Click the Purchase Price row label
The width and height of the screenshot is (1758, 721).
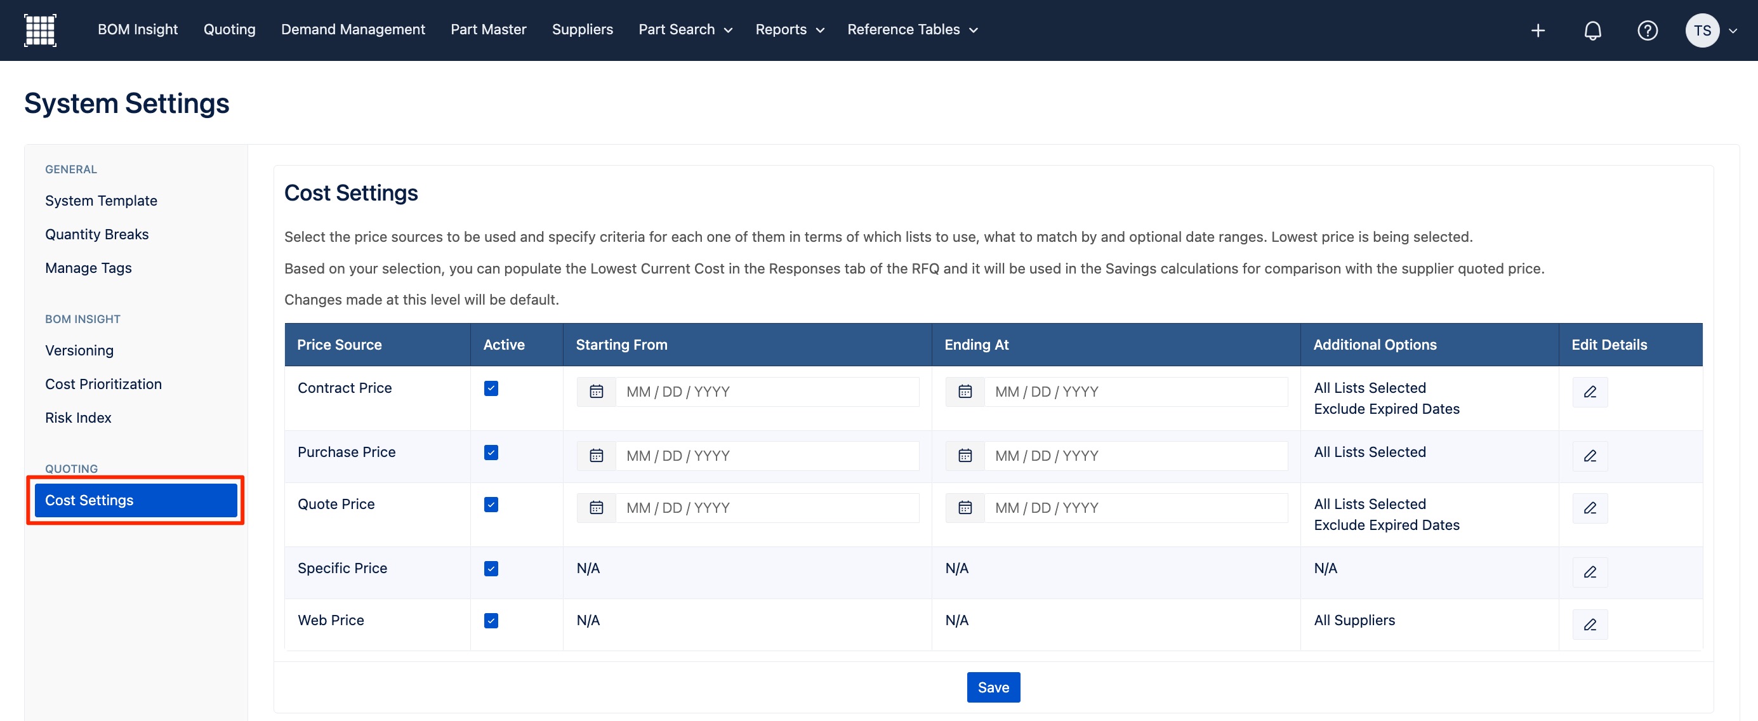[346, 452]
